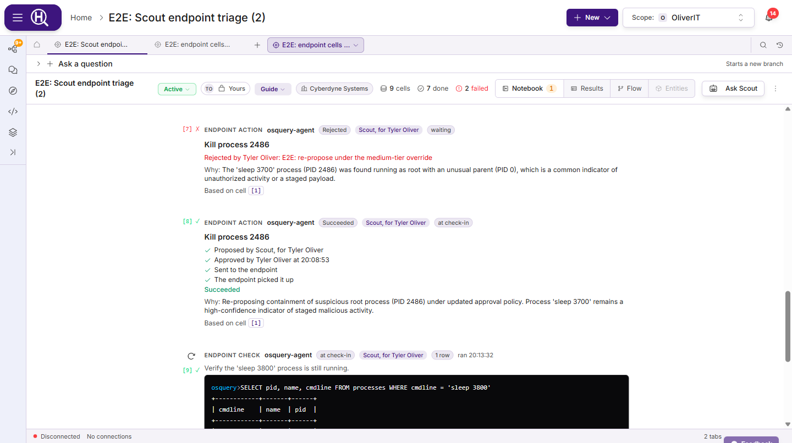792x443 pixels.
Task: Click the Succeeded status badge
Action: click(x=338, y=223)
